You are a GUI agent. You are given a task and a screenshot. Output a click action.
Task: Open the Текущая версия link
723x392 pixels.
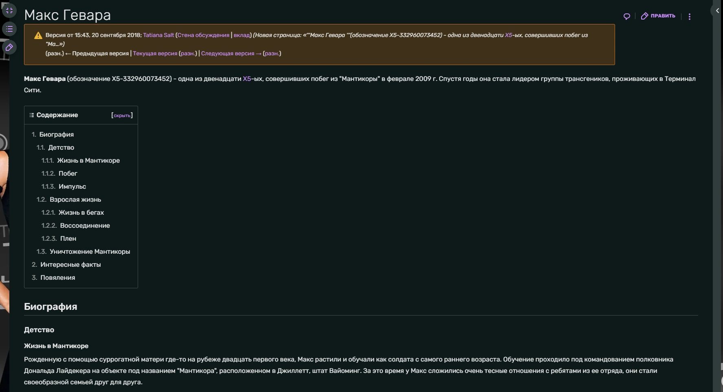155,53
